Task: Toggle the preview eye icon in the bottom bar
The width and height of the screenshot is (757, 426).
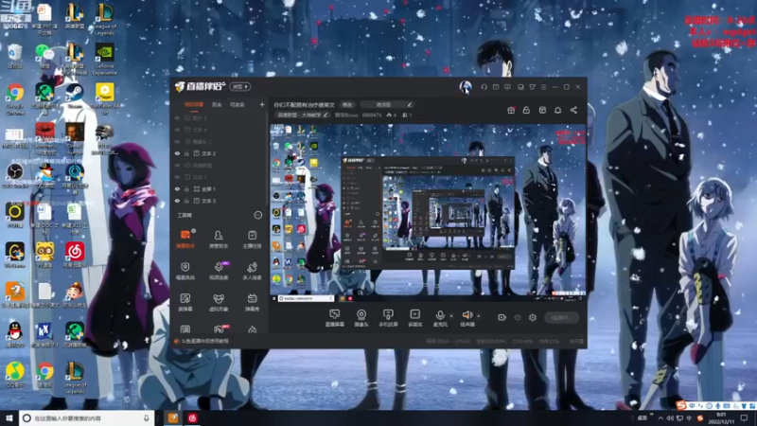Action: click(x=518, y=317)
